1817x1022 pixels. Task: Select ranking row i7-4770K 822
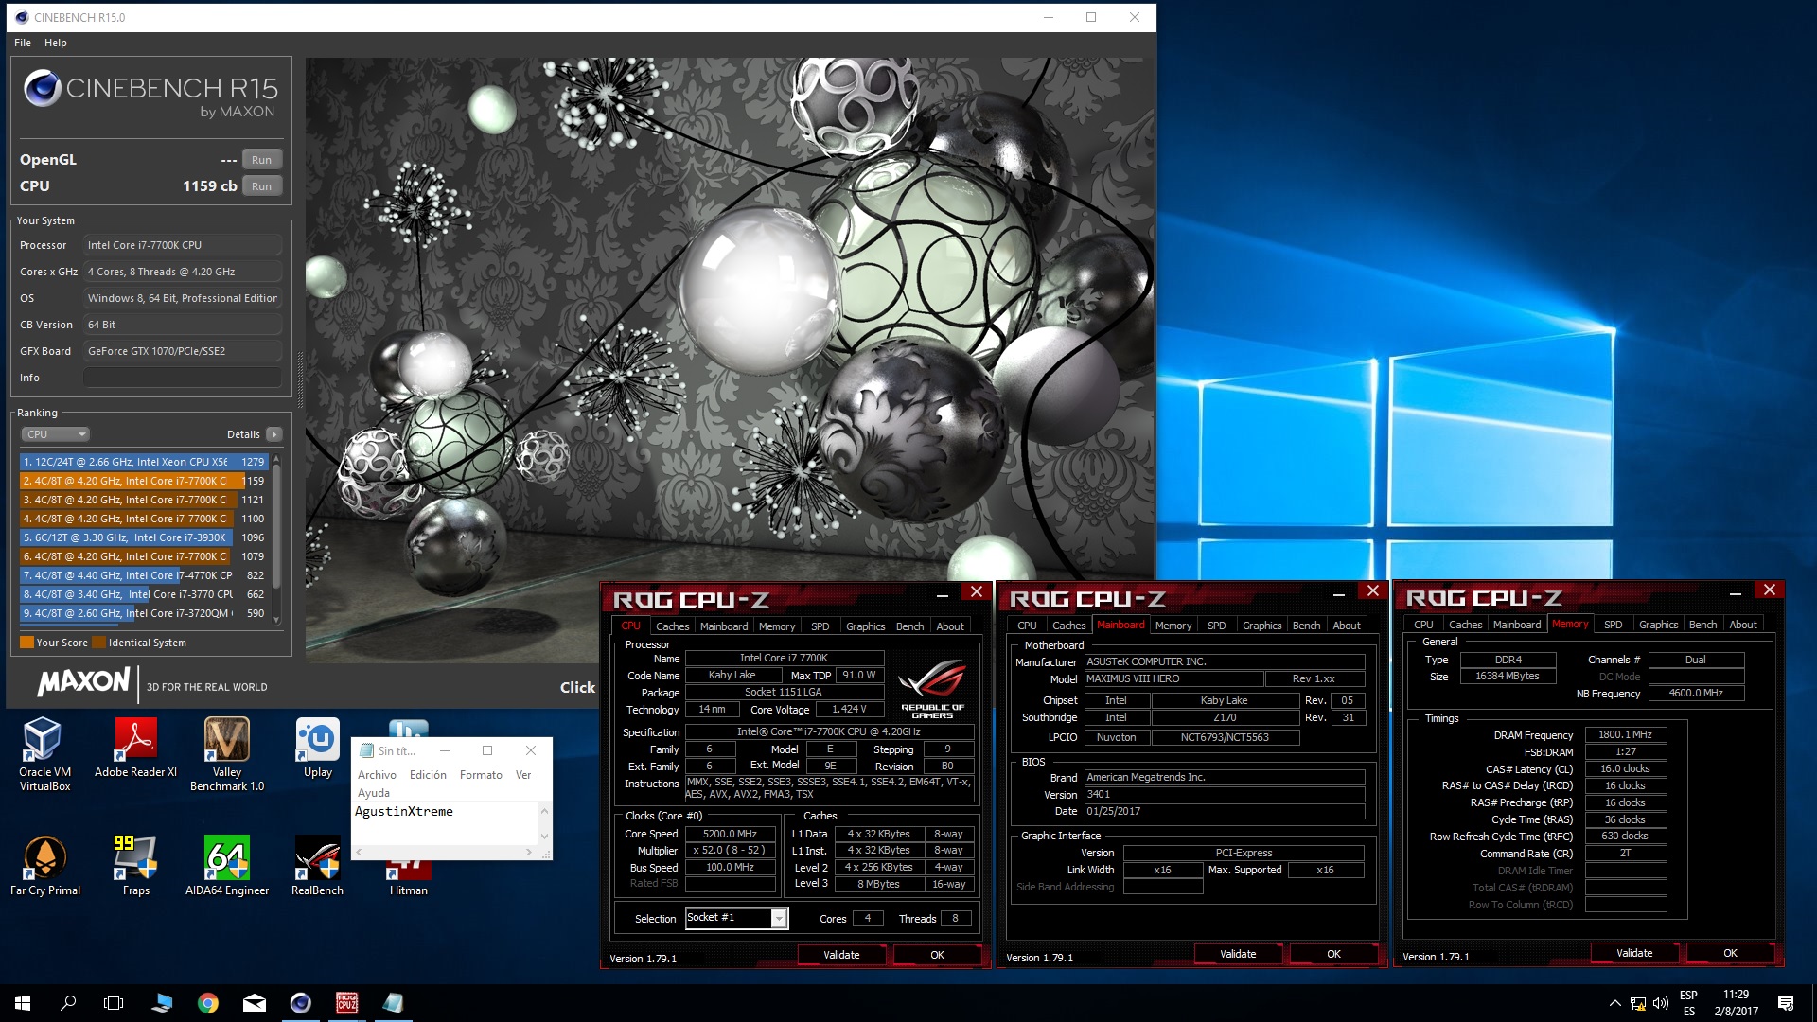[x=144, y=575]
